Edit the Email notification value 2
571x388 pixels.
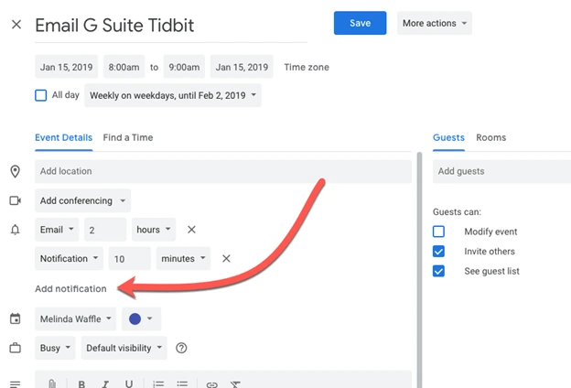point(105,230)
